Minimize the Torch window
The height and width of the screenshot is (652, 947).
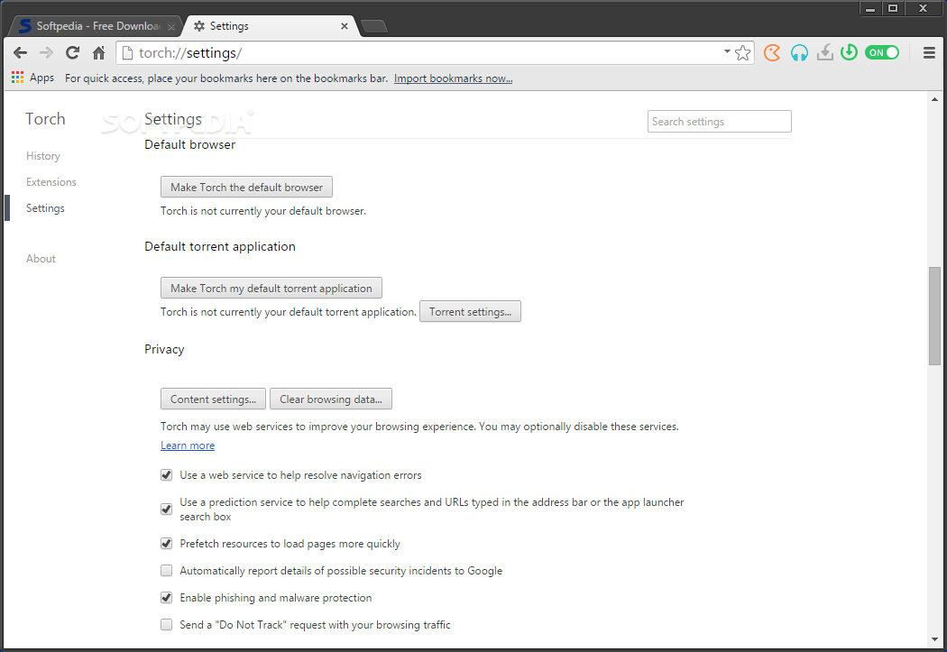(870, 8)
